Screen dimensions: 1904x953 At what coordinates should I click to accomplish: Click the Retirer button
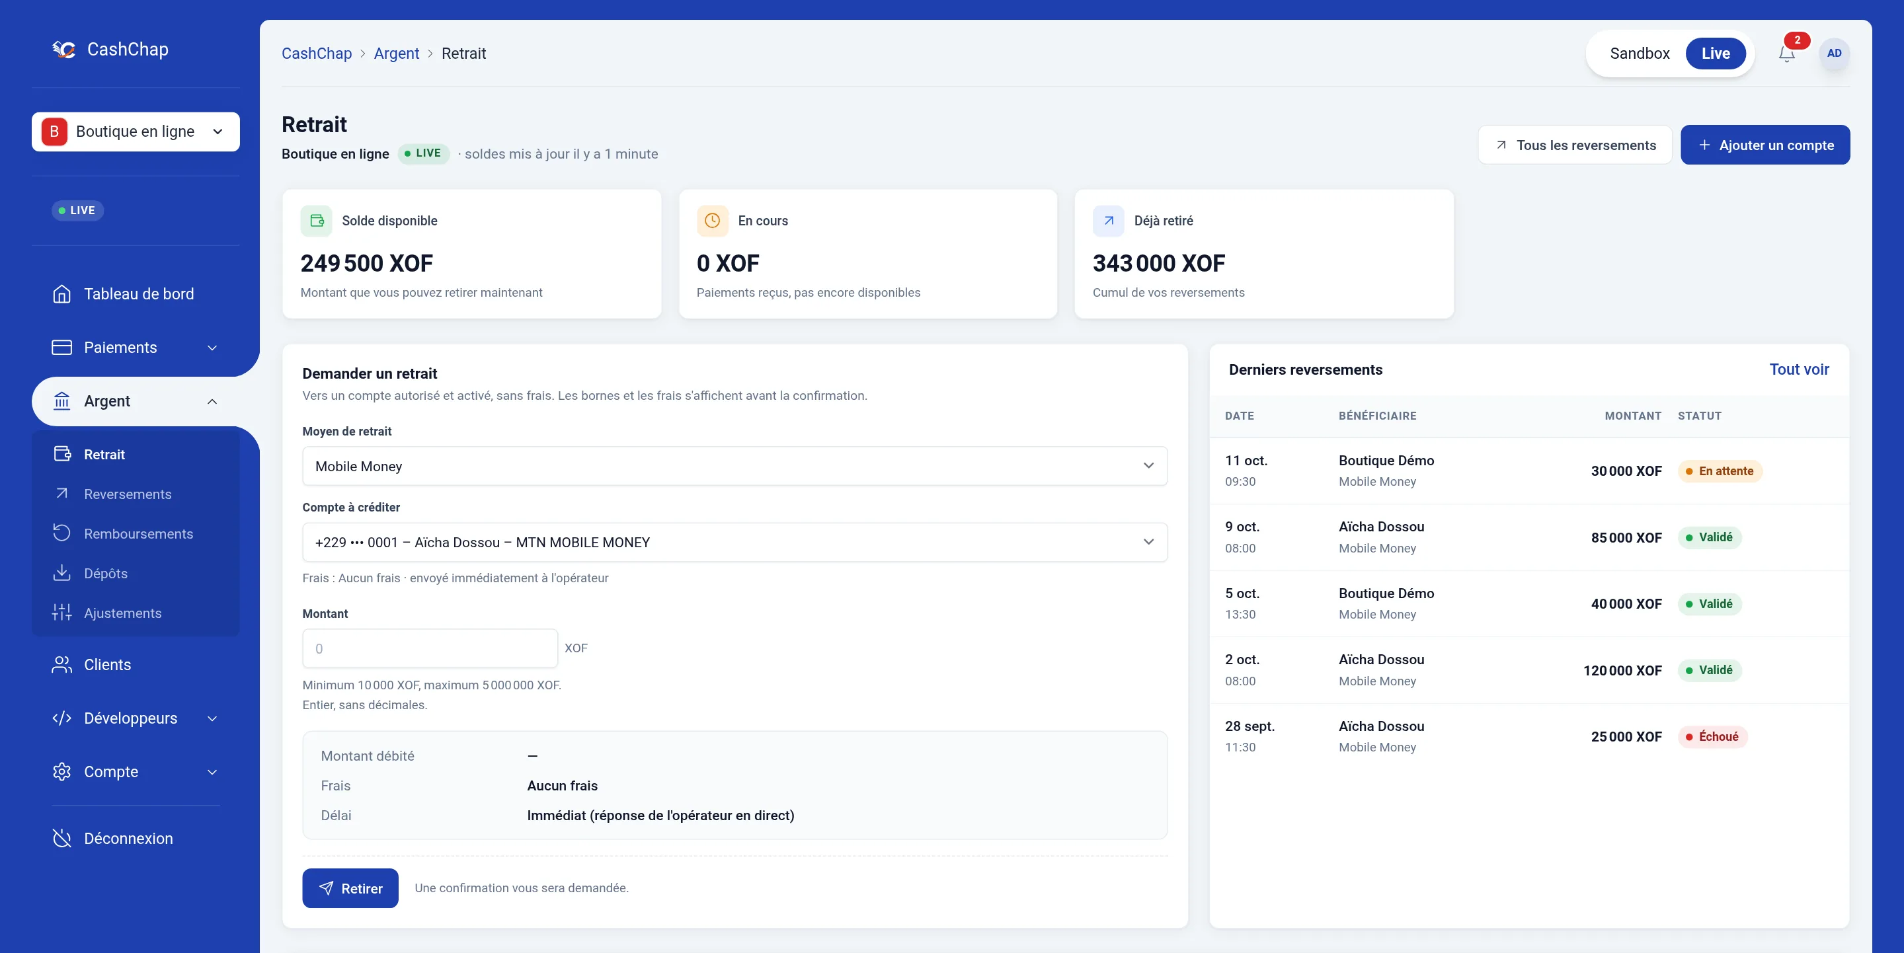pos(350,888)
